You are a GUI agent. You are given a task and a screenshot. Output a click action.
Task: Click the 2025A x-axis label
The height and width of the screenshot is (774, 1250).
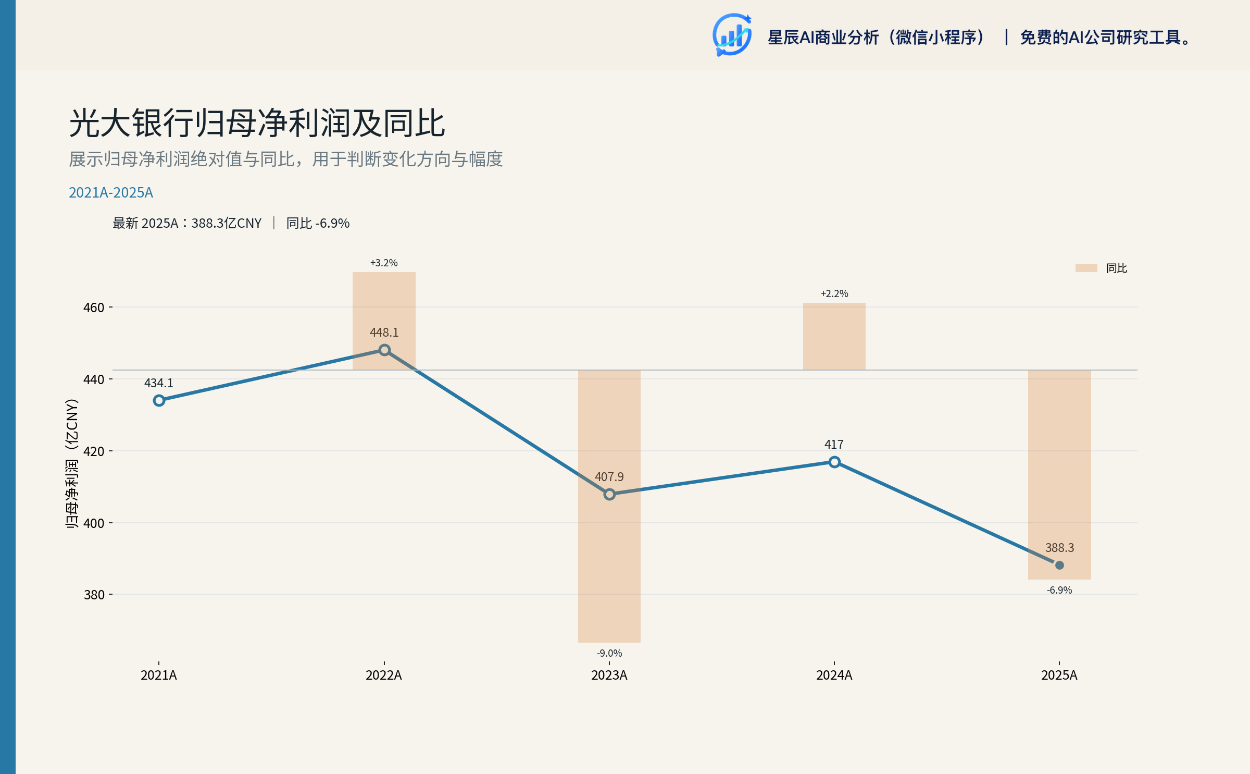click(1059, 675)
